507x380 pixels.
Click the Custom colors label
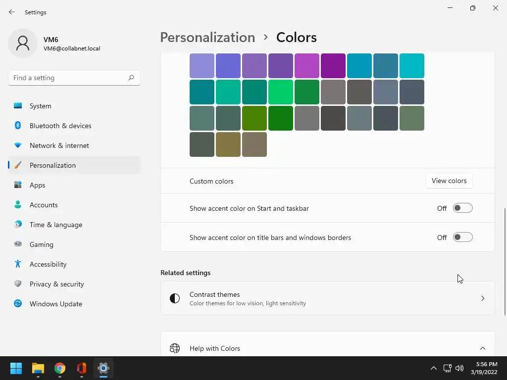tap(211, 181)
